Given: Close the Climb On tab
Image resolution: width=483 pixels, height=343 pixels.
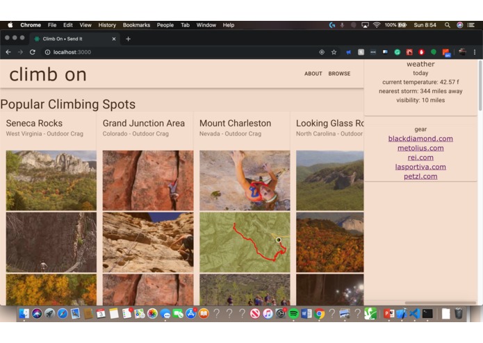Looking at the screenshot, I should 114,39.
